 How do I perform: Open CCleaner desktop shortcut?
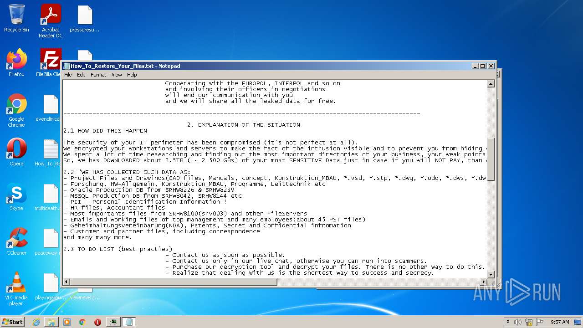coord(16,241)
